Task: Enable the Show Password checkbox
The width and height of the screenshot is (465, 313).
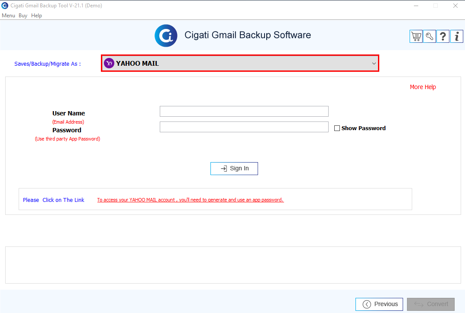Action: (337, 128)
